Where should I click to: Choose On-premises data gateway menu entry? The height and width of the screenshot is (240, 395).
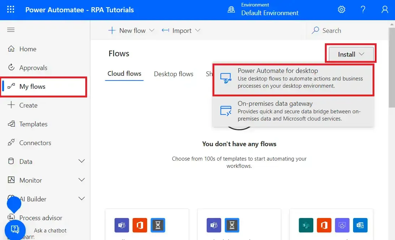pos(293,112)
